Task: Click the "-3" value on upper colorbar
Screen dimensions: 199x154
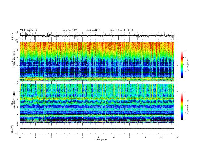Action: click(185, 51)
